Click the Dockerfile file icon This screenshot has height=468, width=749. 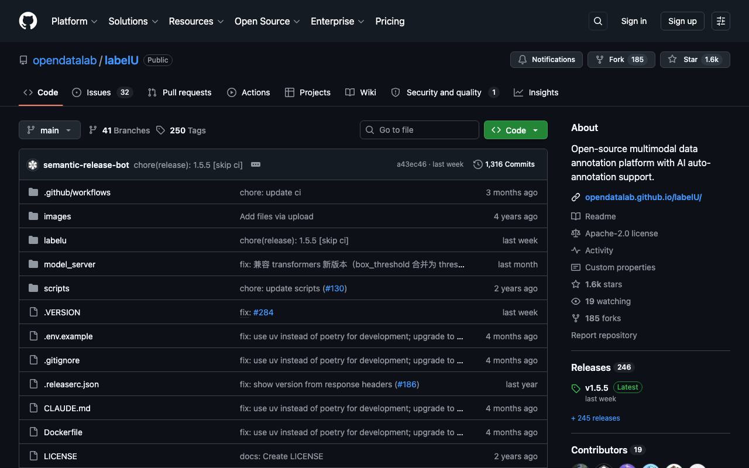click(x=33, y=432)
